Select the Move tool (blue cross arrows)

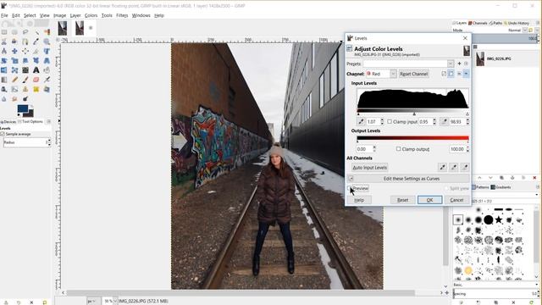click(x=15, y=51)
